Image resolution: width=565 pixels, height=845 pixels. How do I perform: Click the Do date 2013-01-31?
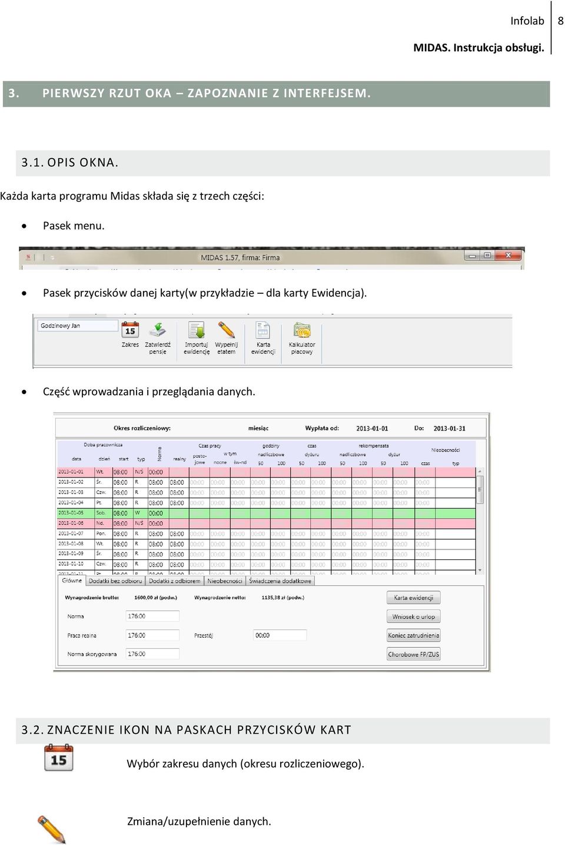pos(449,429)
